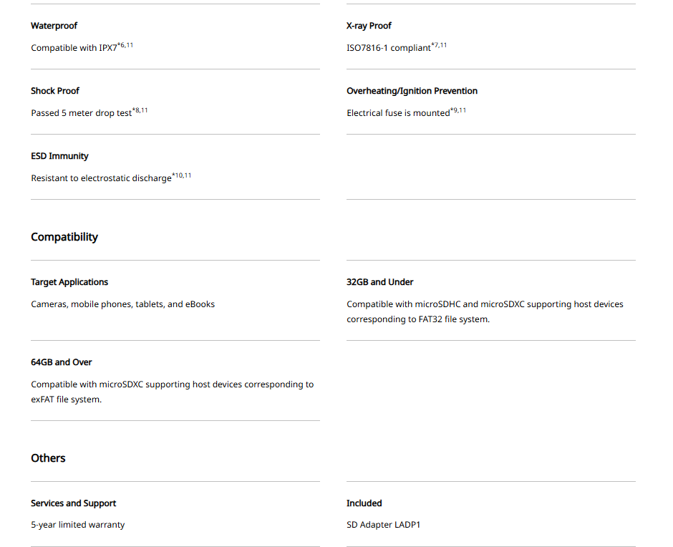Click the Services and Support label
The height and width of the screenshot is (547, 673).
74,503
